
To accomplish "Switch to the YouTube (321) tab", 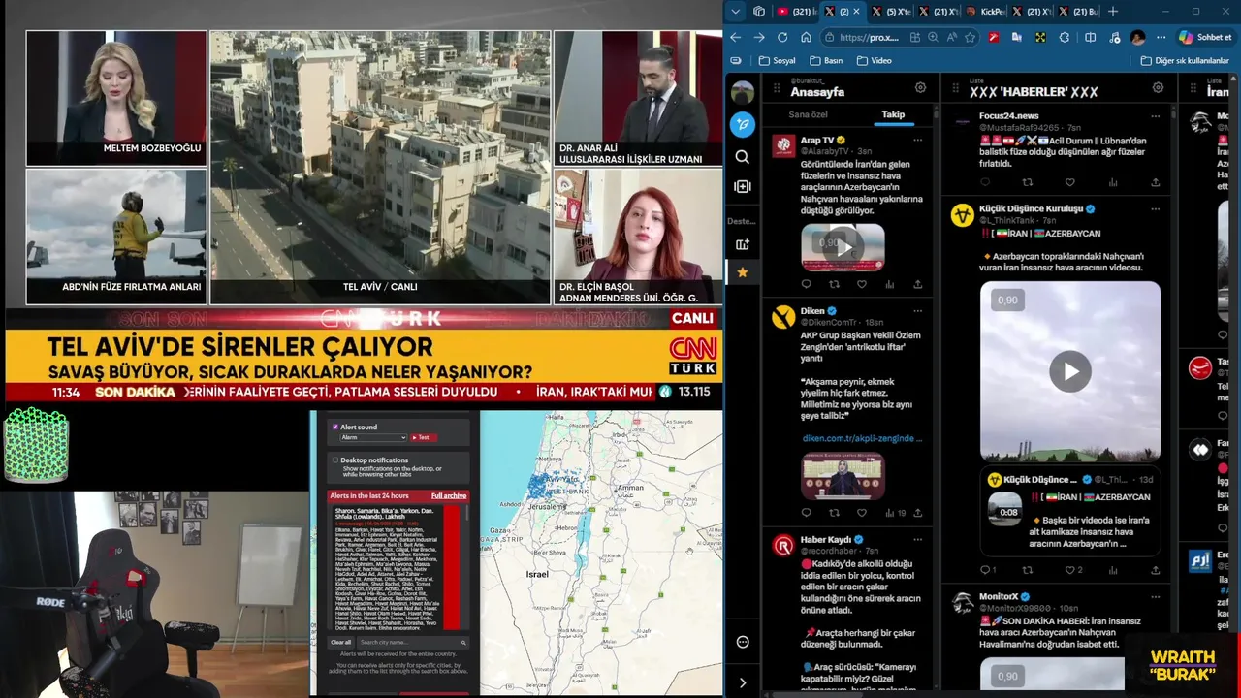I will point(795,12).
